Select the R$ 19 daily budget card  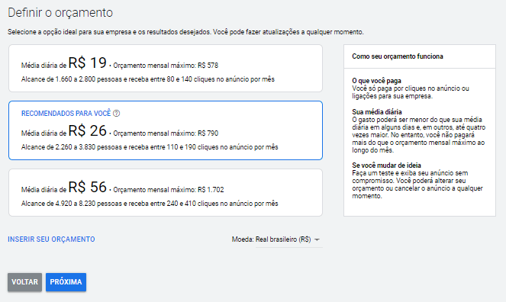(166, 69)
